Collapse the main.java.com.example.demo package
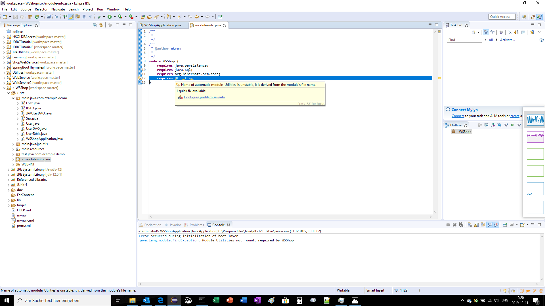Screen dimensions: 545x306 [x=13, y=98]
